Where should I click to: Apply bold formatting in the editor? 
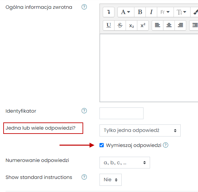click(x=140, y=12)
